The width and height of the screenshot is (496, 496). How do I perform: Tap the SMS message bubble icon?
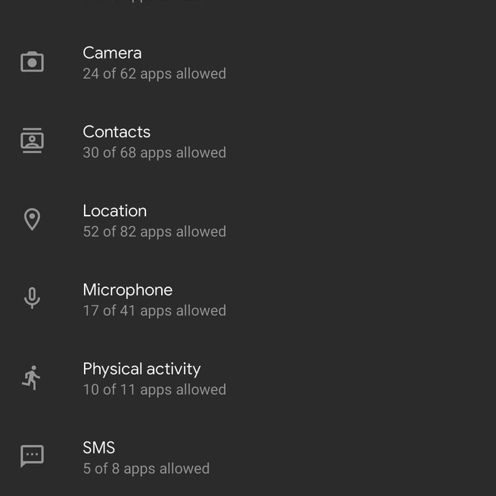coord(32,456)
